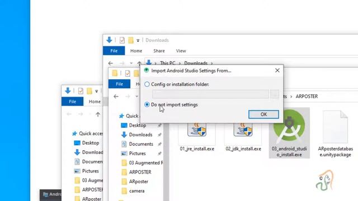
Task: Click pin icon next to Pictures
Action: coord(159,154)
